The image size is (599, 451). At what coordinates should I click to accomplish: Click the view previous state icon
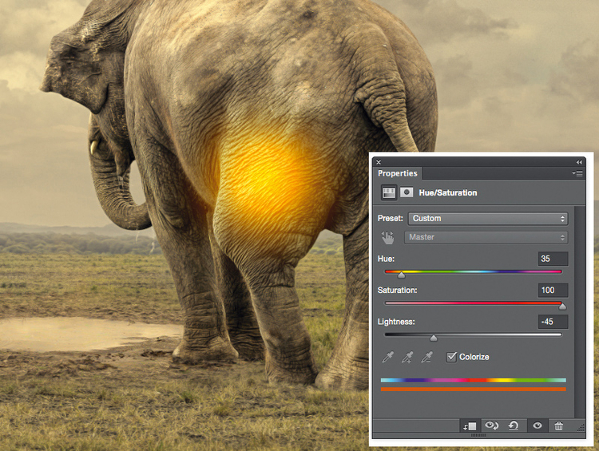click(x=492, y=425)
